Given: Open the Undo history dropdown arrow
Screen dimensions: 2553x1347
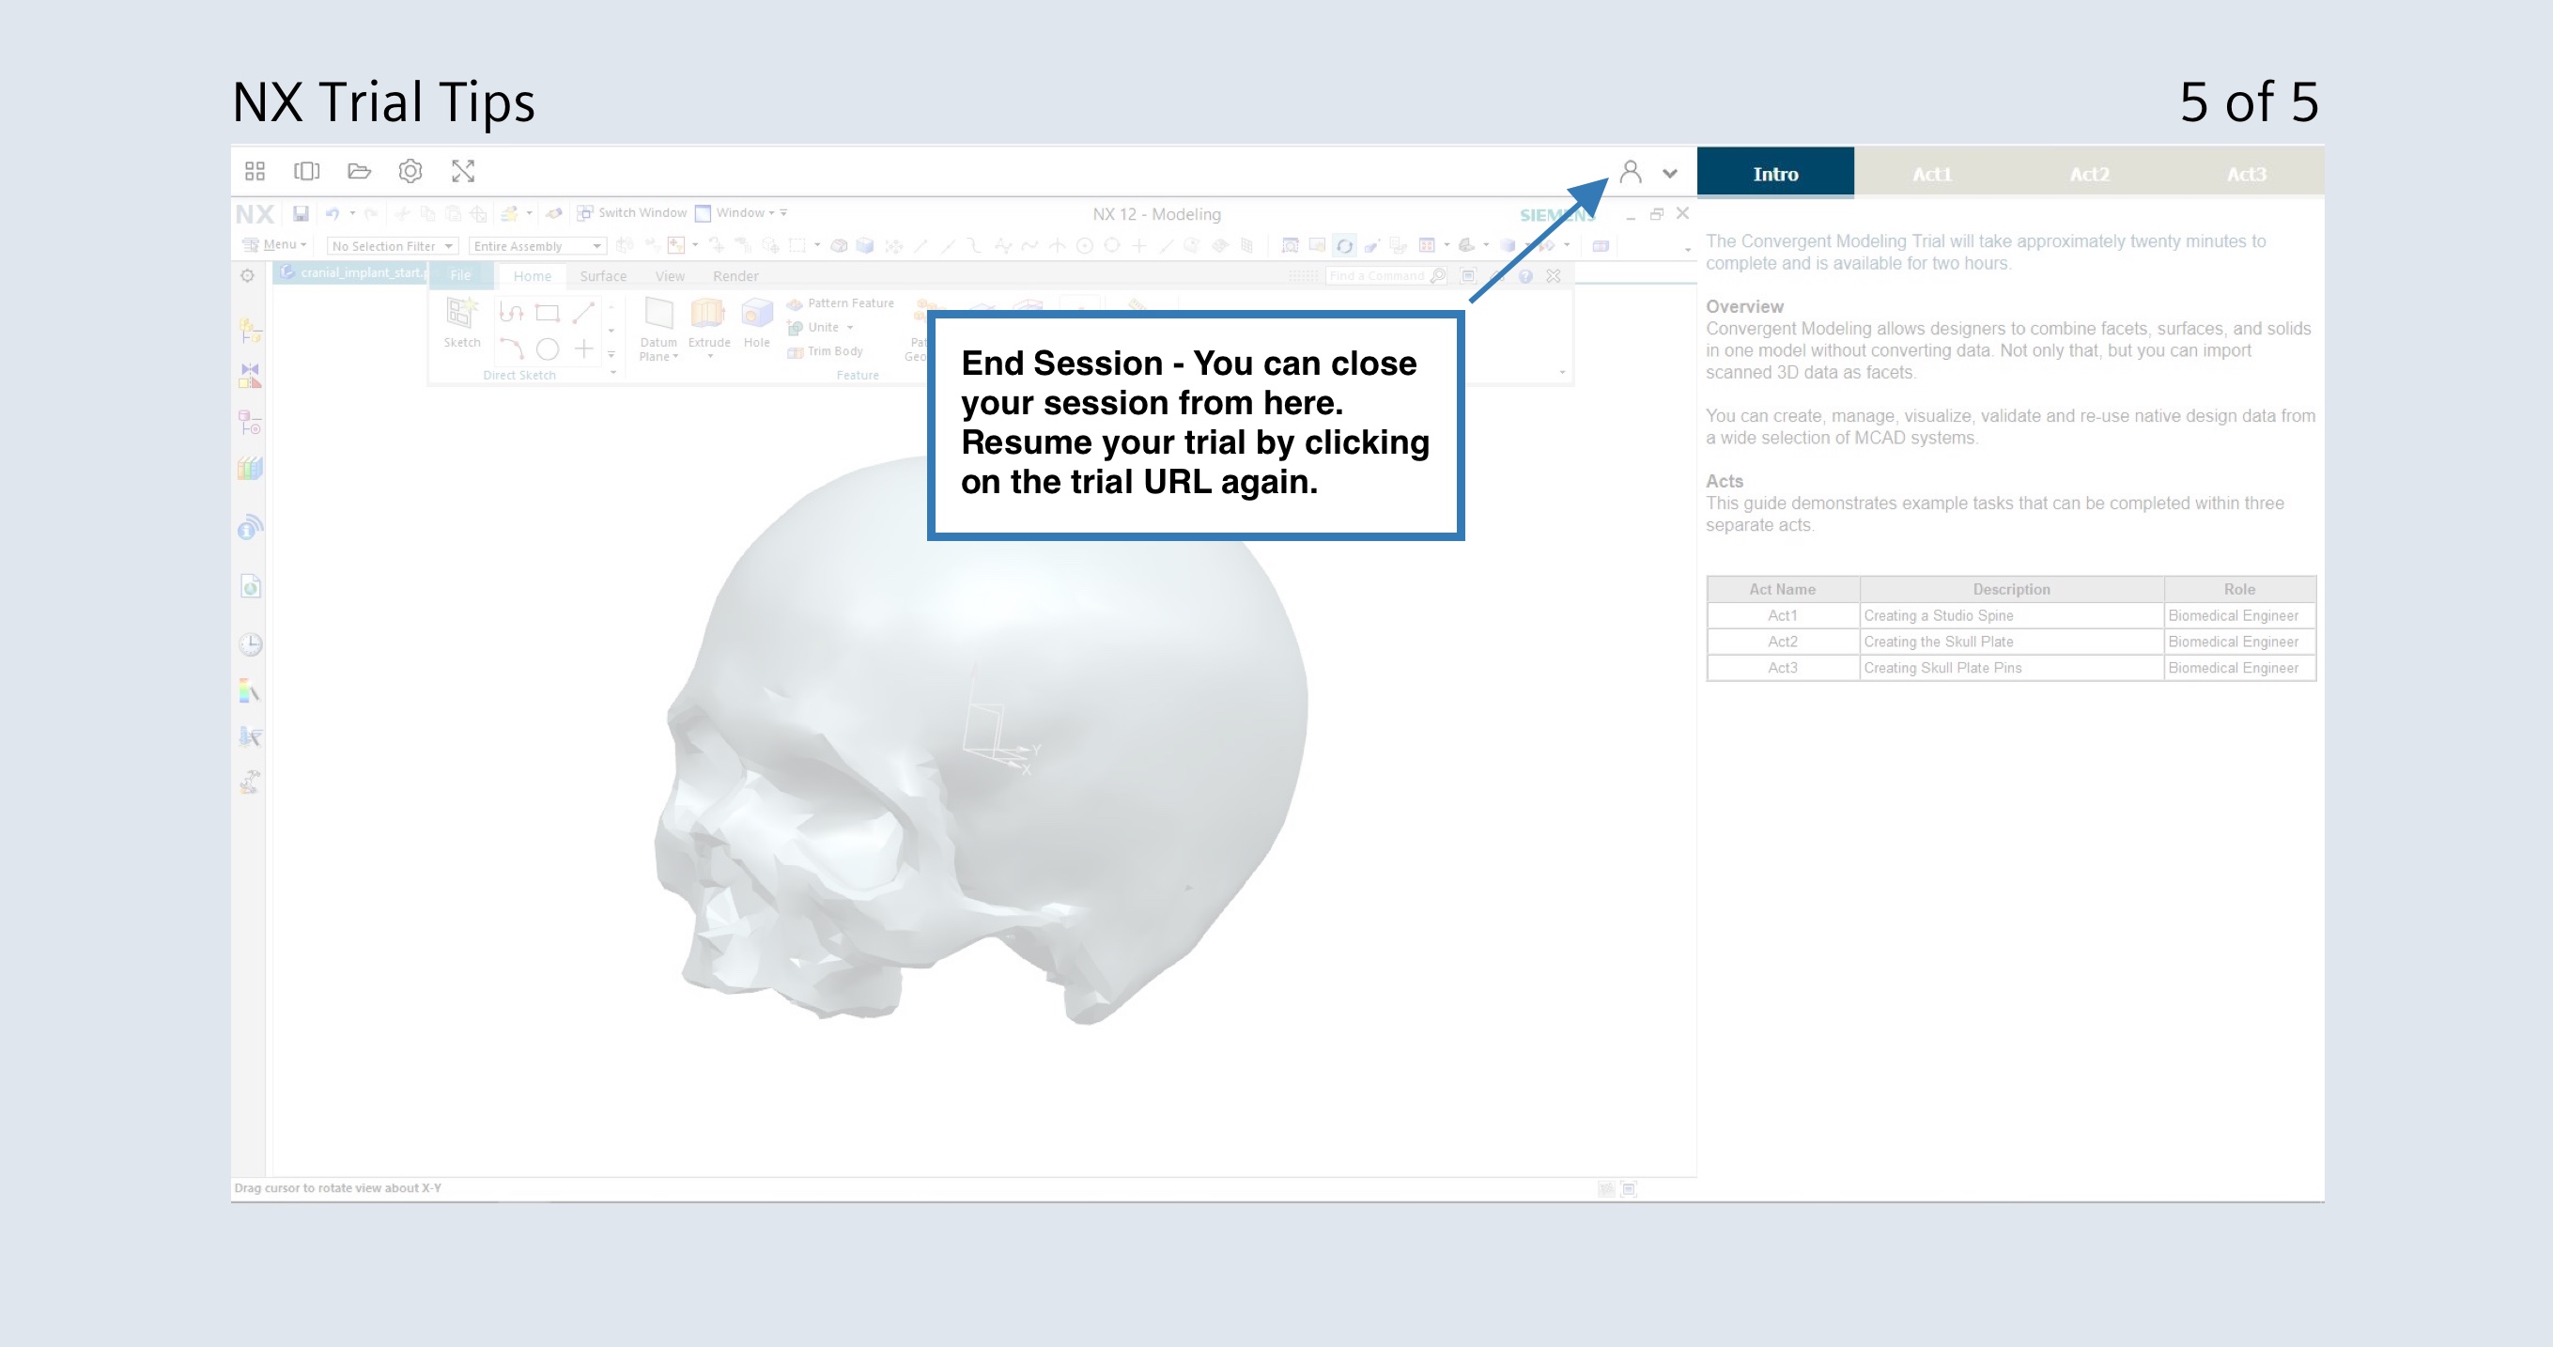Looking at the screenshot, I should (x=352, y=213).
